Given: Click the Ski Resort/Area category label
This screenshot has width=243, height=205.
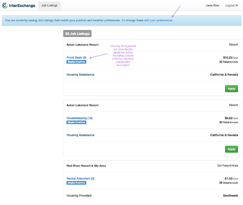Looking at the screenshot, I should click(x=228, y=166).
